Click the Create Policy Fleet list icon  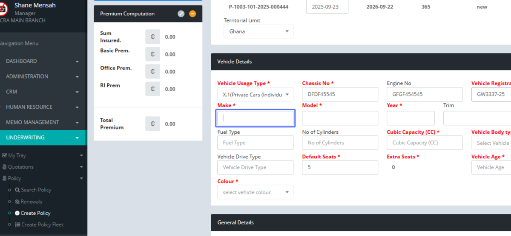click(17, 225)
